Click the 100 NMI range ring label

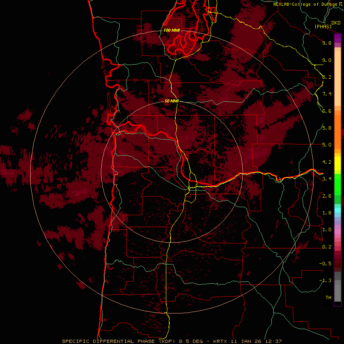tap(172, 30)
